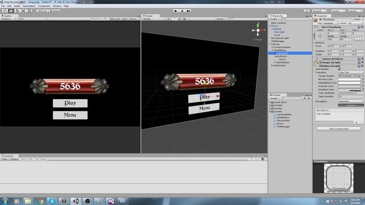The image size is (365, 205).
Task: Select the Scale tool in the toolbar
Action: (23, 11)
